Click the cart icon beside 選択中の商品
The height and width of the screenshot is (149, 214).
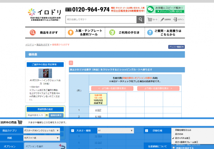coord(20,122)
